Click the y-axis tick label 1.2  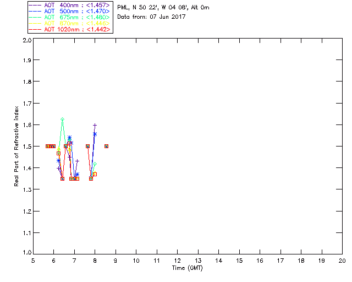tap(27, 211)
